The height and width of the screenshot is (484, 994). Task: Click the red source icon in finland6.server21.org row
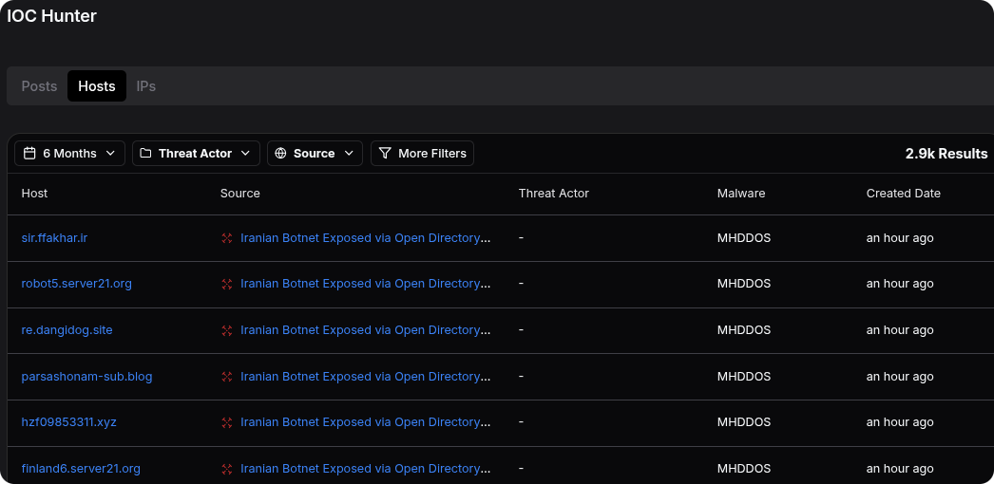(x=227, y=470)
